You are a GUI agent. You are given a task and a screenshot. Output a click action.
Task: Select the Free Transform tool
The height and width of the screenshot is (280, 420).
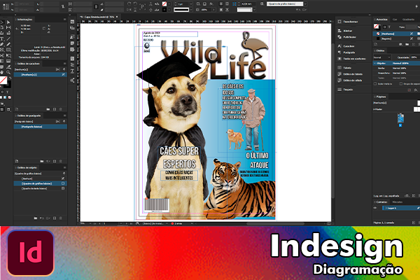pos(8,55)
